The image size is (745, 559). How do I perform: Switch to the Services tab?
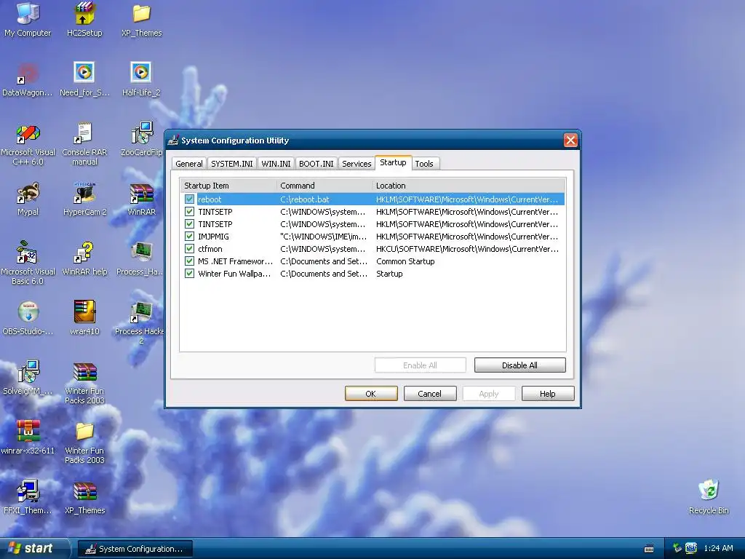coord(356,164)
